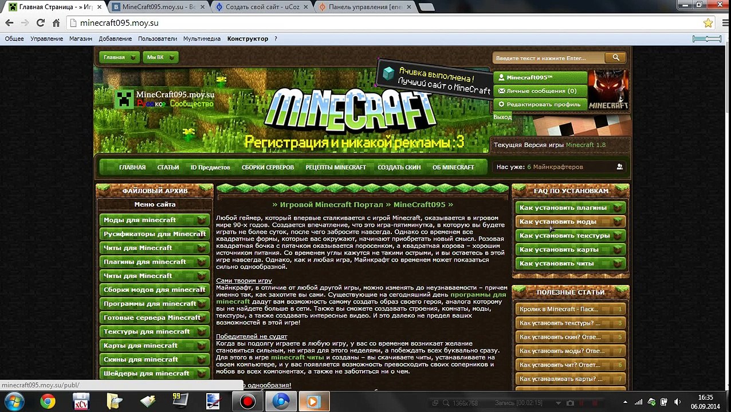Click the red record button taskbar icon
The height and width of the screenshot is (412, 731).
tap(247, 402)
